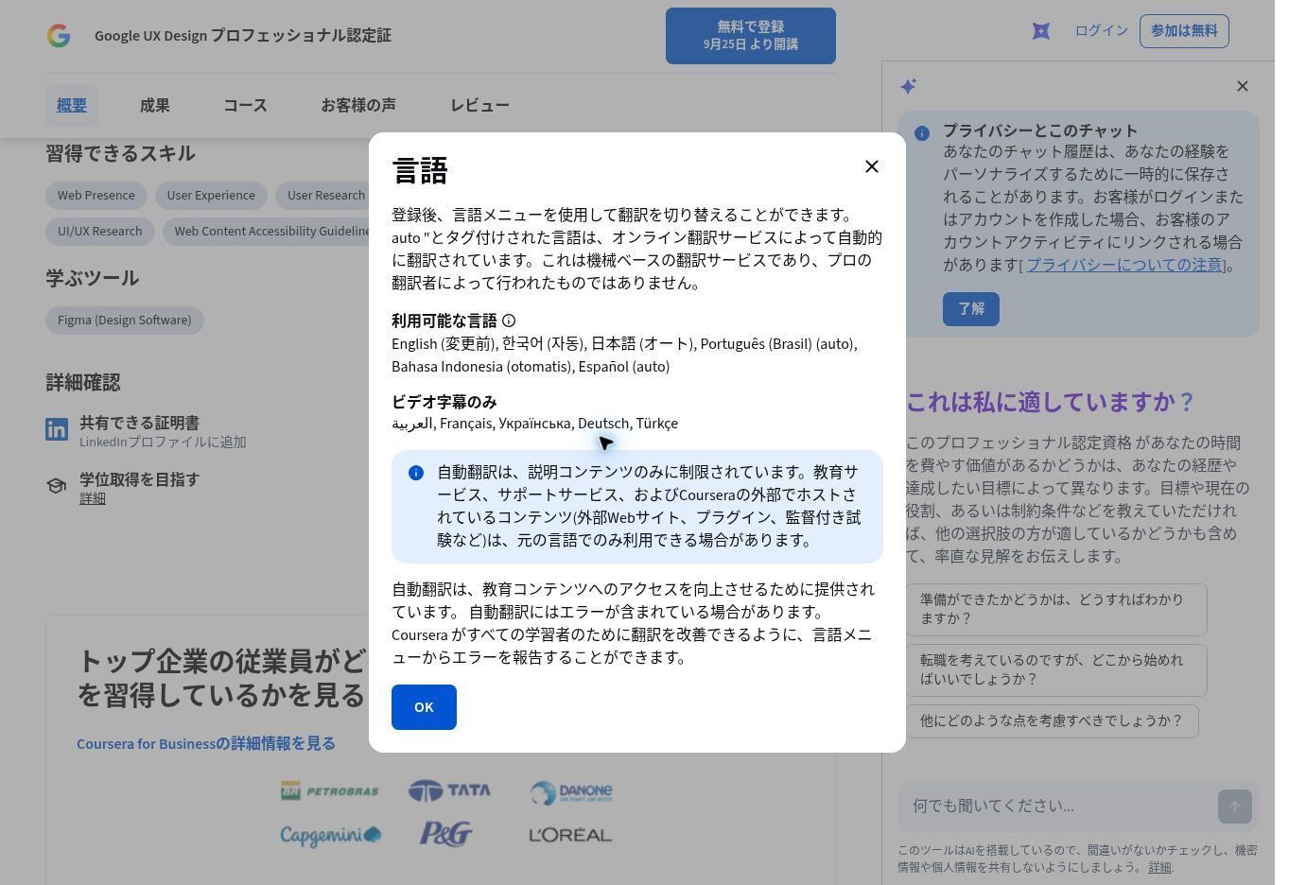Click the 参加は無料 button

click(1184, 31)
